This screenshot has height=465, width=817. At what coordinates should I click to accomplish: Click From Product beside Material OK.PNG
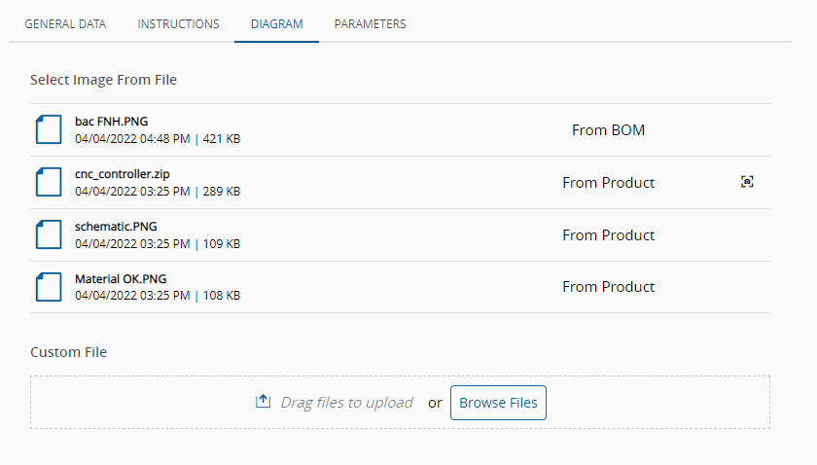(x=608, y=288)
